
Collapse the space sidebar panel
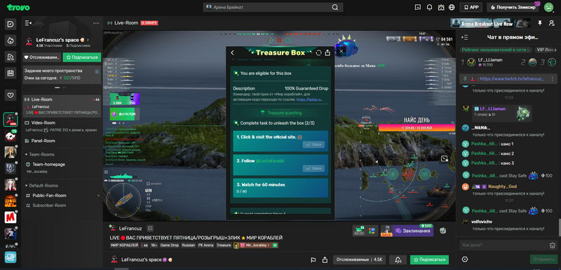[x=28, y=23]
